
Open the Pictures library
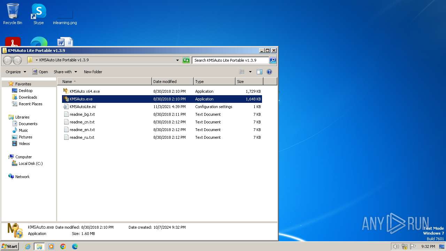pos(25,137)
